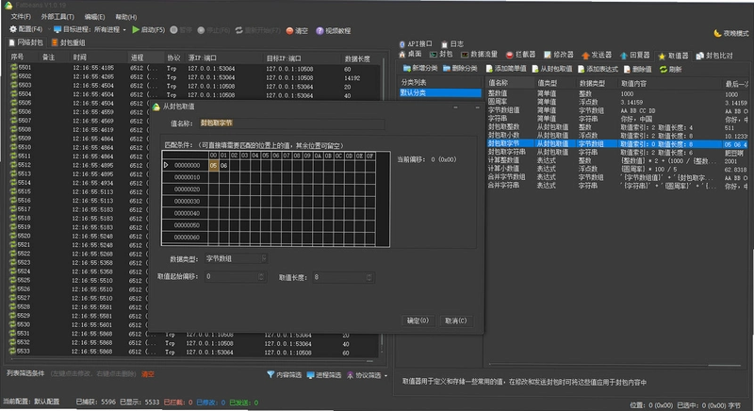Screen dimensions: 754x411
Task: Click the 确定(O) button in dialog
Action: click(418, 321)
